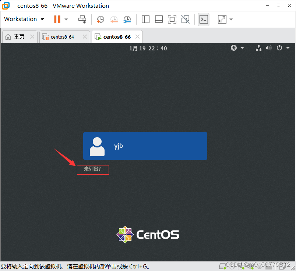
Task: Take a snapshot of the virtual machine
Action: [100, 19]
